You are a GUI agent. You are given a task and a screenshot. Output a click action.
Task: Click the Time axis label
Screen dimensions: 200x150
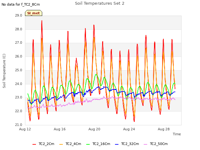click(x=177, y=134)
